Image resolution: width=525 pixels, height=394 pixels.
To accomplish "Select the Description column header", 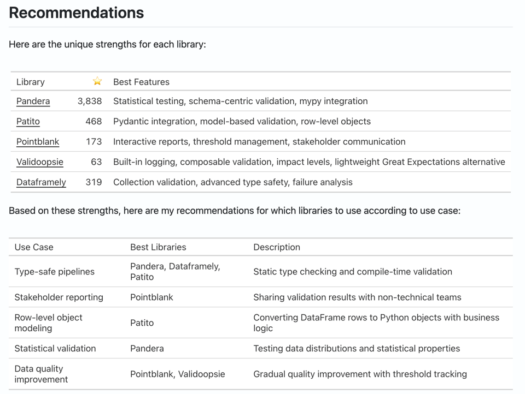I will 277,247.
